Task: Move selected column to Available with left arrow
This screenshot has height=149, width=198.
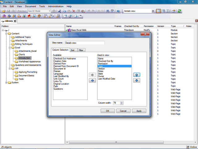Action: 92,80
